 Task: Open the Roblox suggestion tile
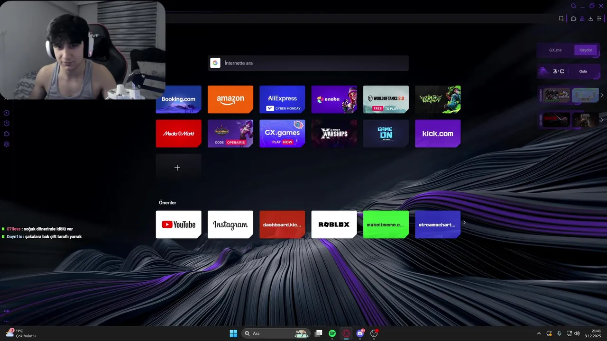(x=334, y=224)
